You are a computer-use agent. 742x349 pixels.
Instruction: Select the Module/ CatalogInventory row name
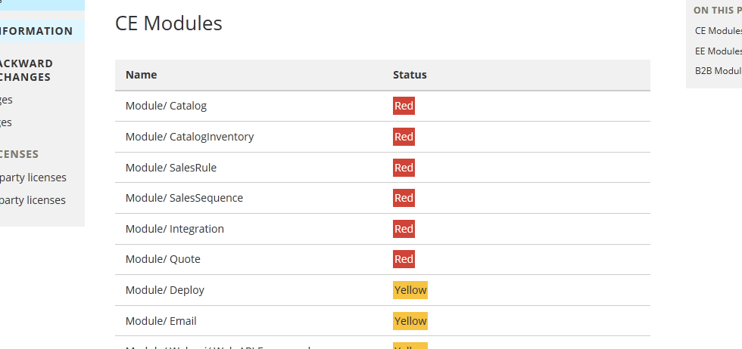pos(189,137)
